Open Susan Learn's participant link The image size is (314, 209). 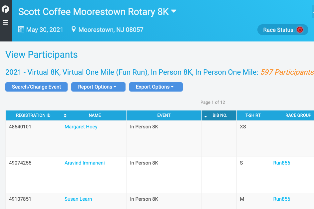point(78,199)
